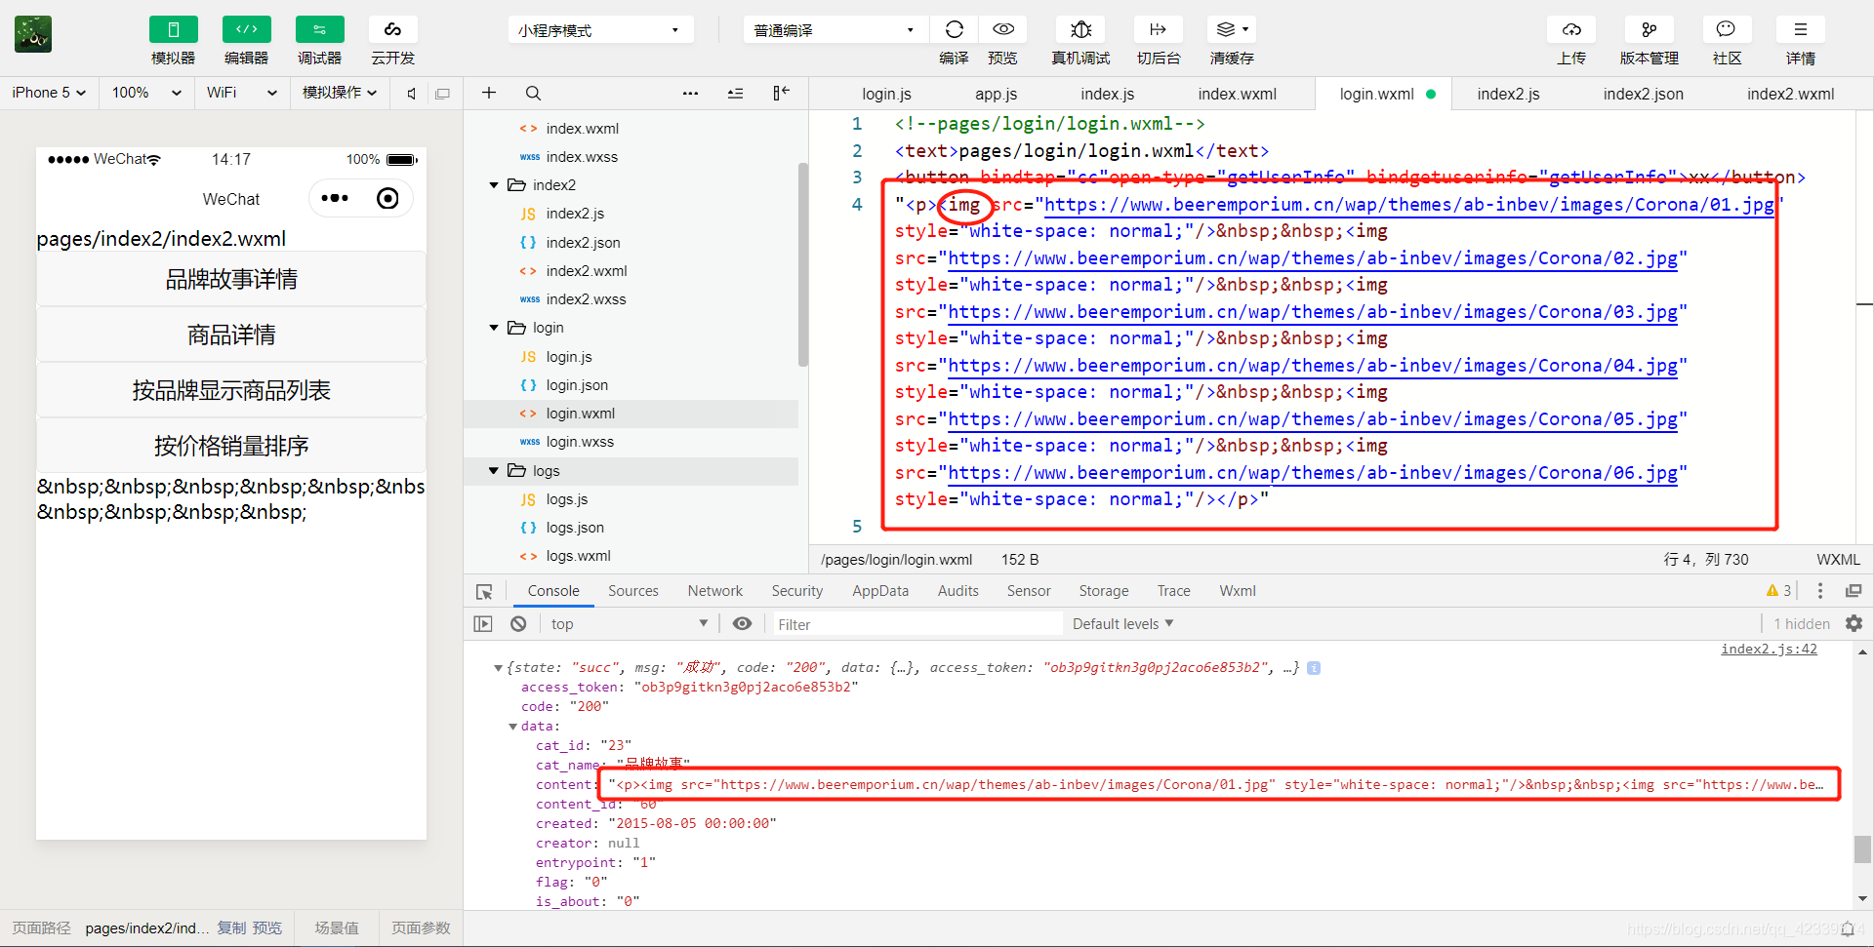Image resolution: width=1874 pixels, height=947 pixels.
Task: Click the console Filter input field
Action: 917,624
